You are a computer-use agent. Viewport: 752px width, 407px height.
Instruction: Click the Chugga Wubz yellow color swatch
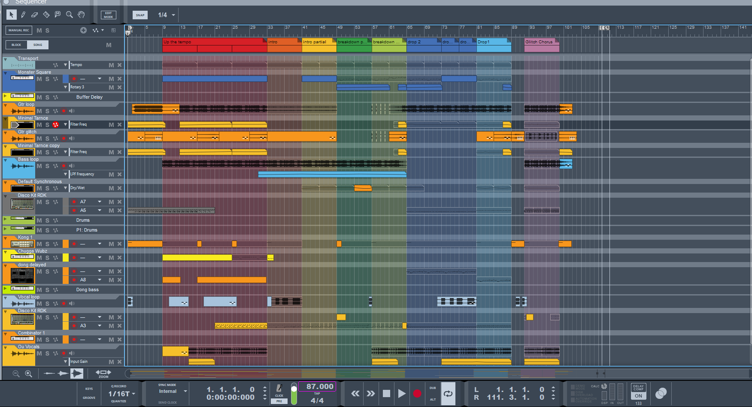pyautogui.click(x=66, y=258)
